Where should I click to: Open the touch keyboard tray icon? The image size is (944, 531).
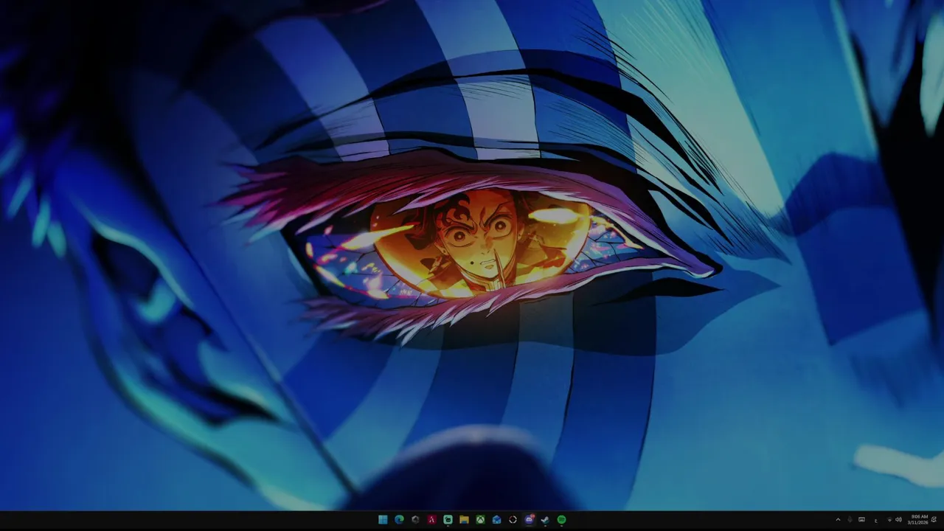pyautogui.click(x=861, y=519)
